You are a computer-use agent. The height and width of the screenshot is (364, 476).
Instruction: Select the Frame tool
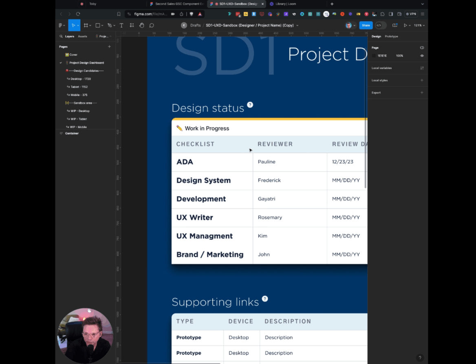86,25
